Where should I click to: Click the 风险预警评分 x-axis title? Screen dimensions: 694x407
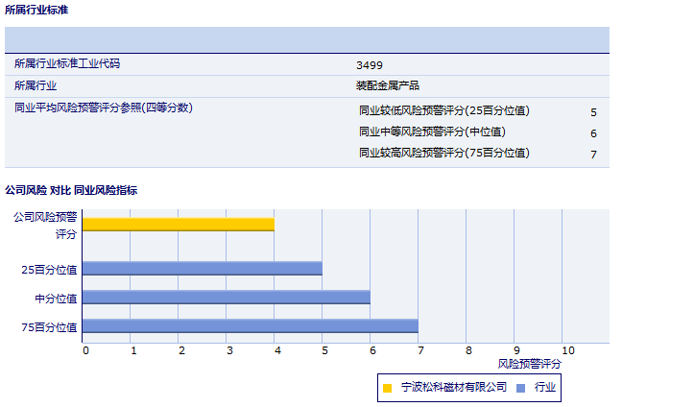point(529,364)
